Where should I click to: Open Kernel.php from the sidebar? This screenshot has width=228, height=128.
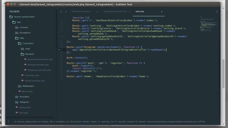click(27, 91)
